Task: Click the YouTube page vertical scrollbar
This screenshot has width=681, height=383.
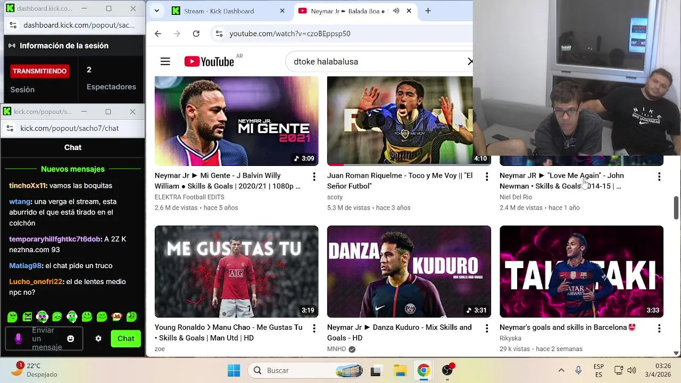Action: (x=676, y=207)
